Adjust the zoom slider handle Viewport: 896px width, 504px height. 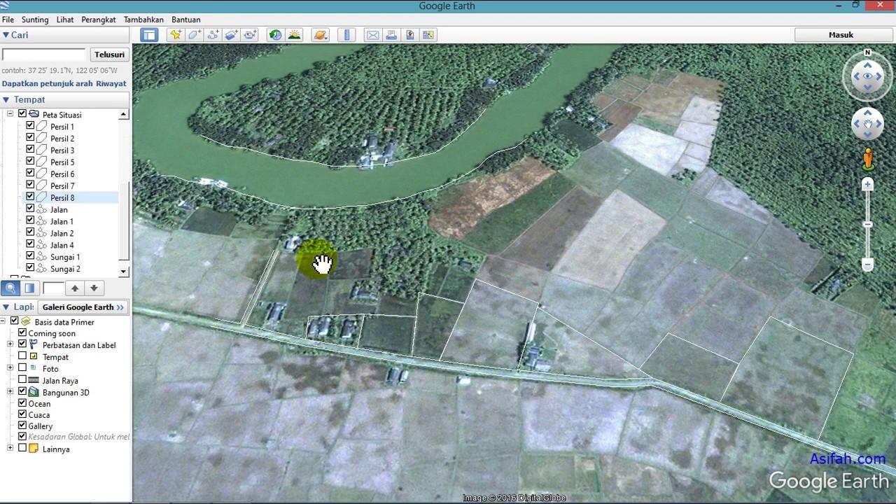(x=868, y=224)
